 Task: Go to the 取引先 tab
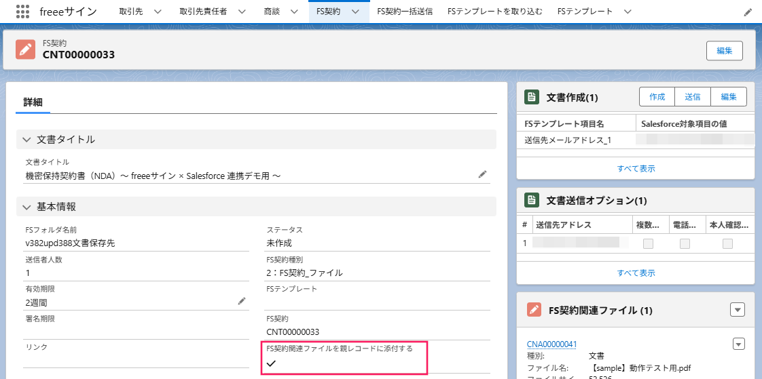coord(130,12)
